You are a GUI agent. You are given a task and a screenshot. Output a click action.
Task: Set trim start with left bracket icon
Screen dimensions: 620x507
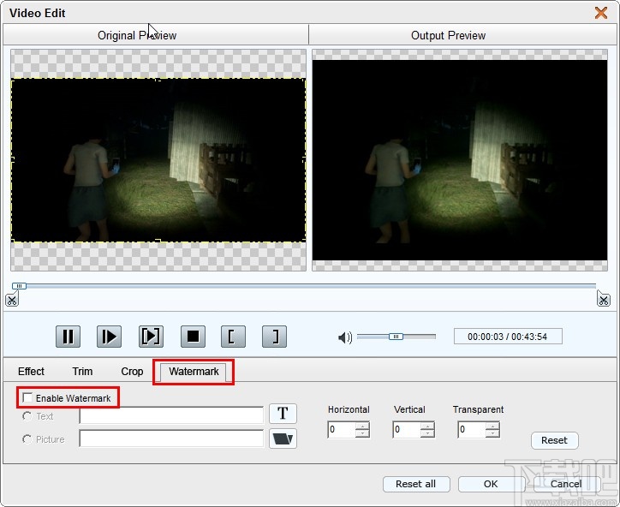pos(231,337)
